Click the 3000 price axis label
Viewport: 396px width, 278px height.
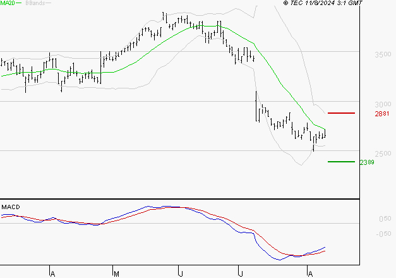tap(383, 104)
